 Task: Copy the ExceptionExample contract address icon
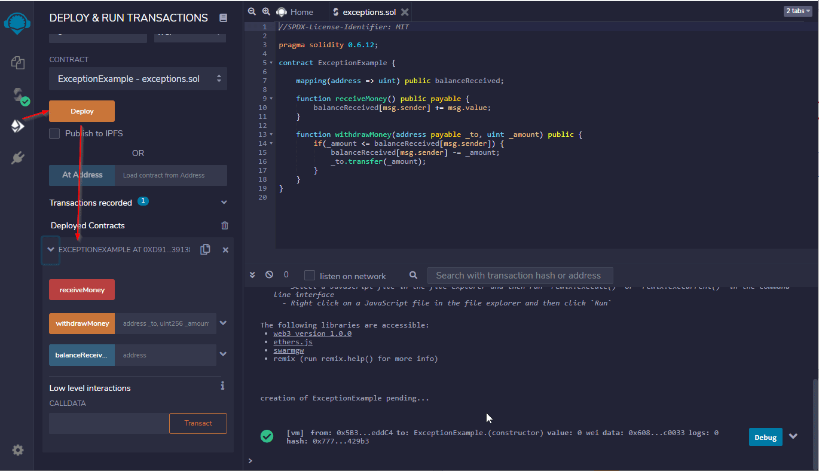(205, 249)
